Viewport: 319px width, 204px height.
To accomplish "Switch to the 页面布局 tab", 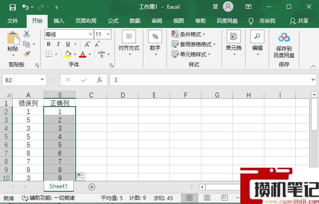I will pos(86,21).
